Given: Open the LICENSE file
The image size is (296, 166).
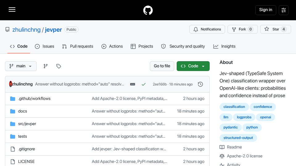Looking at the screenshot, I should (x=27, y=162).
